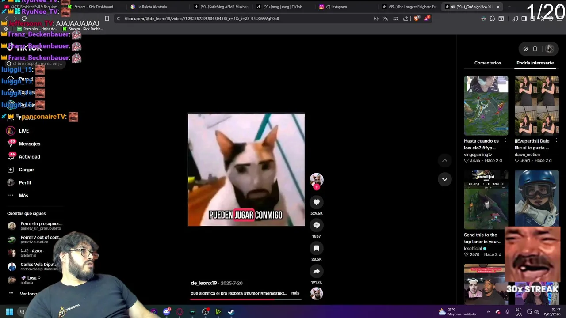Share video using the arrow icon
Image resolution: width=566 pixels, height=318 pixels.
click(316, 271)
